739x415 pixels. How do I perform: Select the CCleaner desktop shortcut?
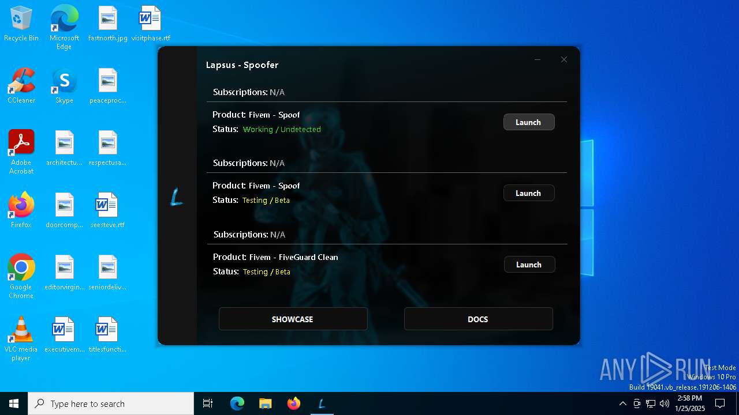click(21, 86)
